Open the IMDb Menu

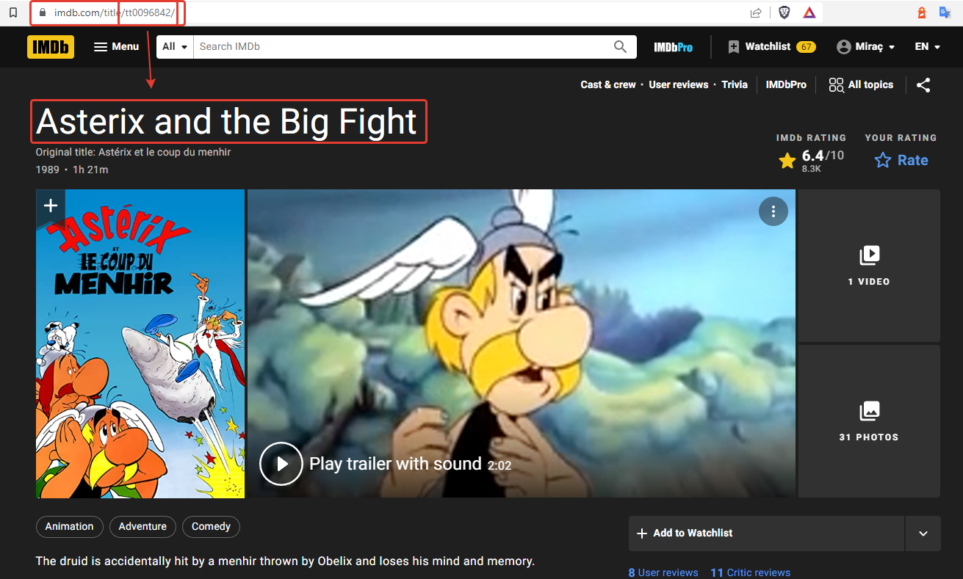tap(116, 47)
